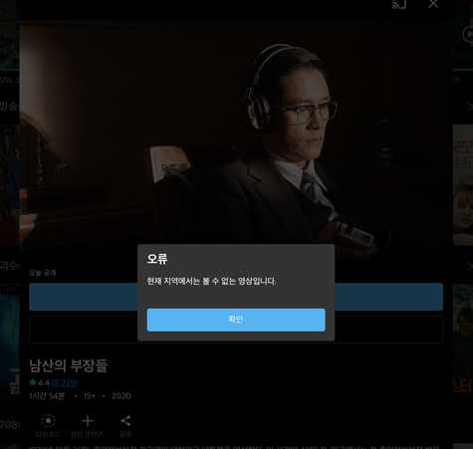Screen dimensions: 473x449
Task: Click the blue star rating icon
Action: click(33, 382)
